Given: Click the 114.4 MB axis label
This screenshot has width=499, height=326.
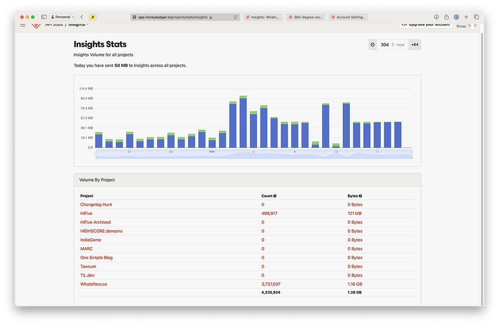Looking at the screenshot, I should pos(86,88).
